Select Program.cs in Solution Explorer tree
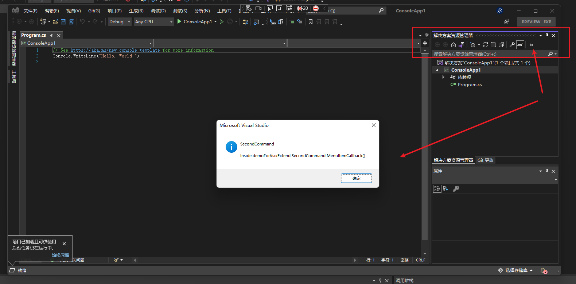Image resolution: width=576 pixels, height=284 pixels. 470,85
